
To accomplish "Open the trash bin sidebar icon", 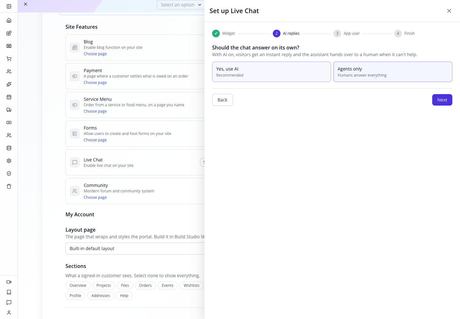I will tap(9, 186).
